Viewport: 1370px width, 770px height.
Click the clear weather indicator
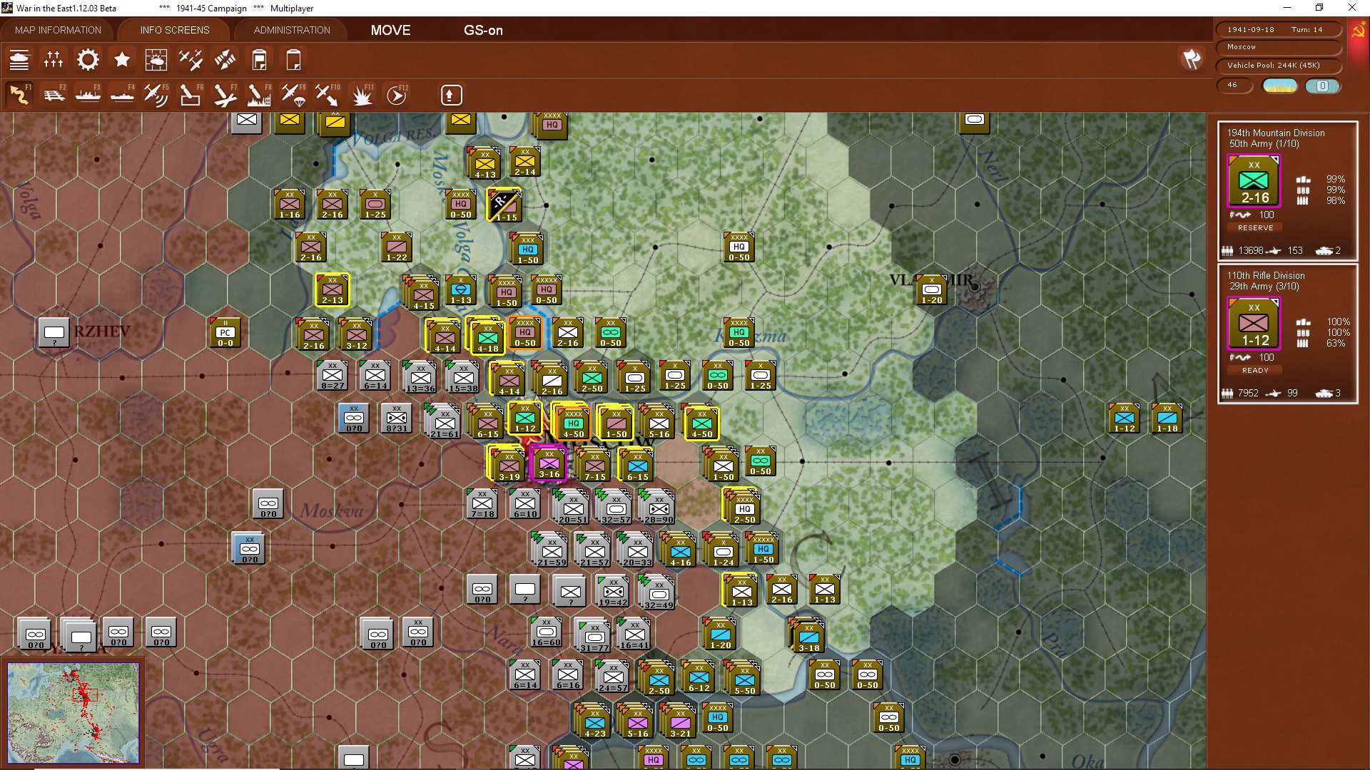tap(1280, 86)
